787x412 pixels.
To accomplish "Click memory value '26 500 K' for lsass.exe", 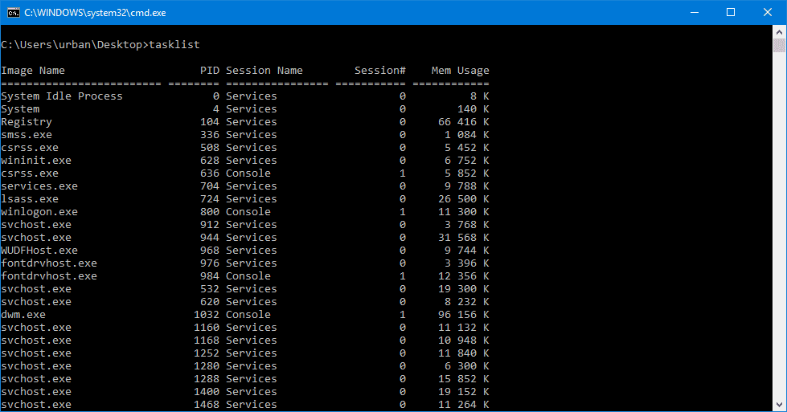I will [x=464, y=199].
